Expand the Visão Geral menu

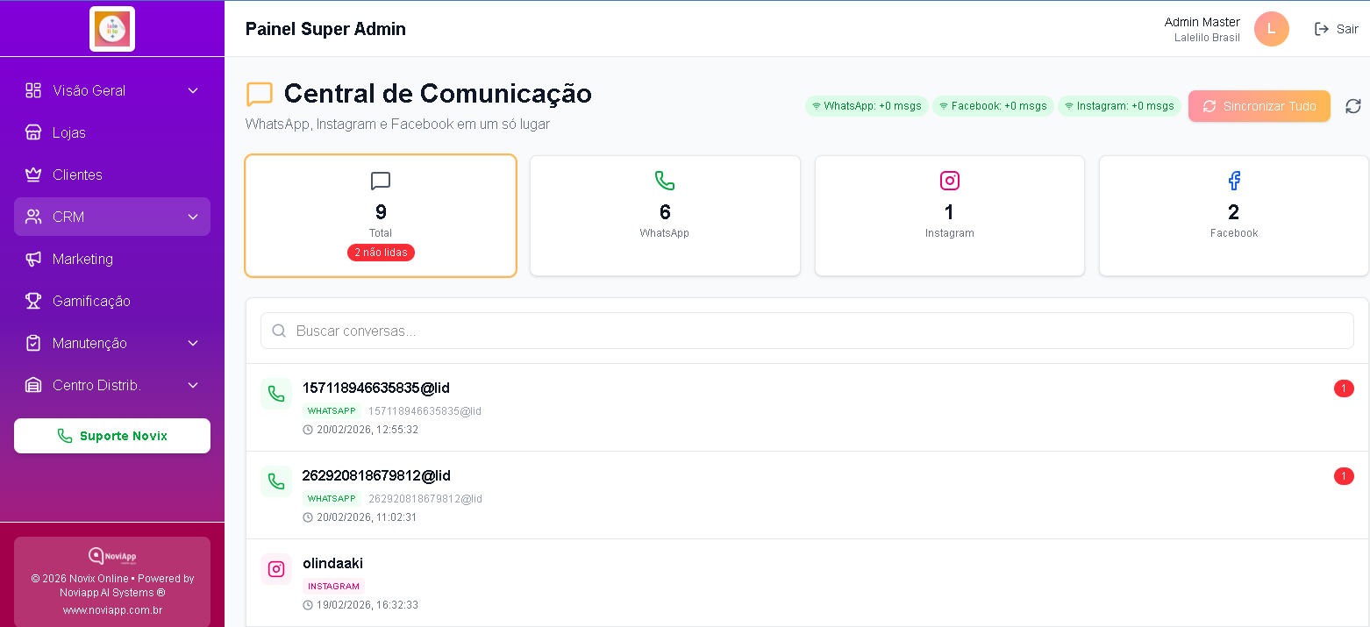tap(112, 90)
